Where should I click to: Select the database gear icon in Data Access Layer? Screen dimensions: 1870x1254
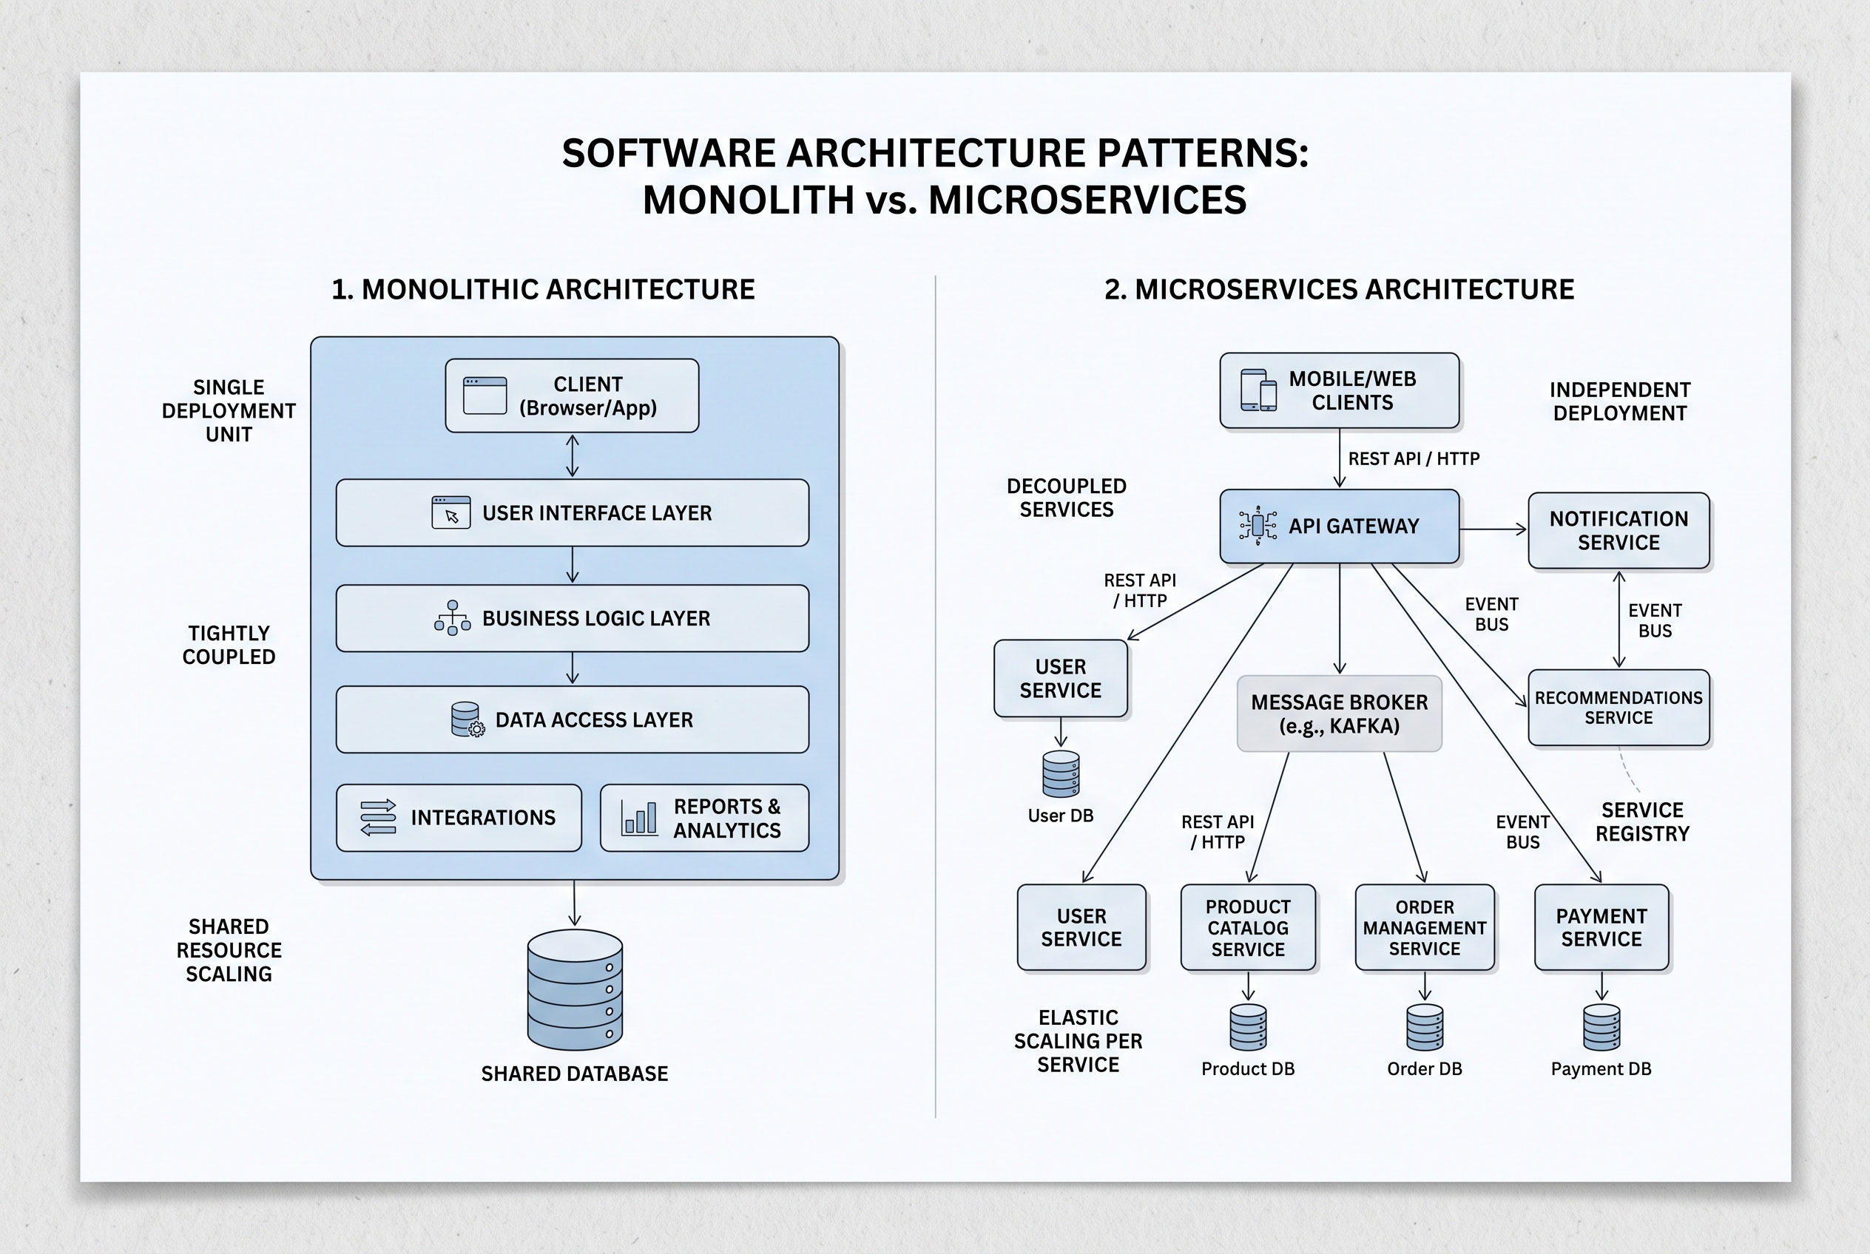click(467, 719)
